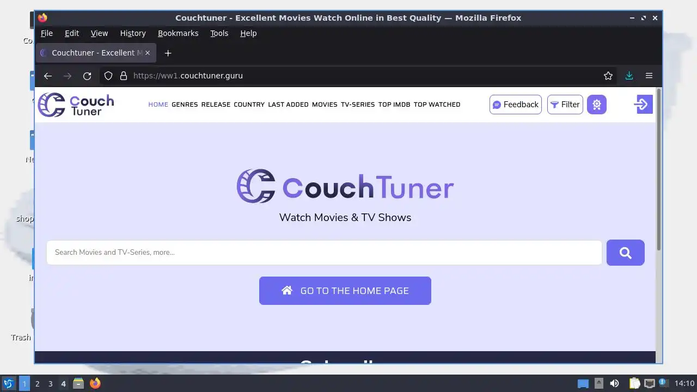Open the History menu
Viewport: 697px width, 392px height.
[x=133, y=33]
